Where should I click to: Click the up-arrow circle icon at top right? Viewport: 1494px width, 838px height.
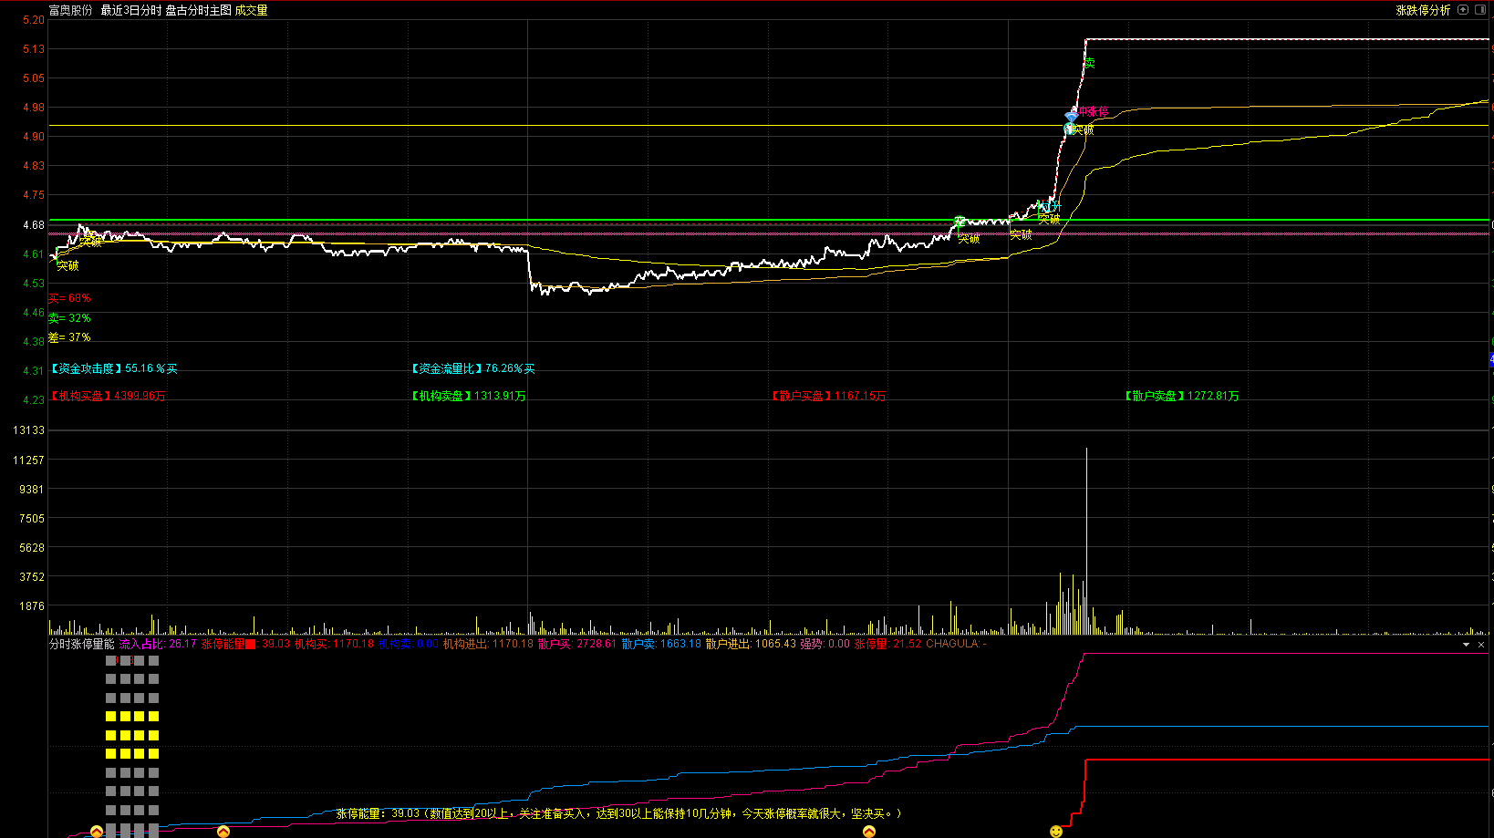[1463, 10]
